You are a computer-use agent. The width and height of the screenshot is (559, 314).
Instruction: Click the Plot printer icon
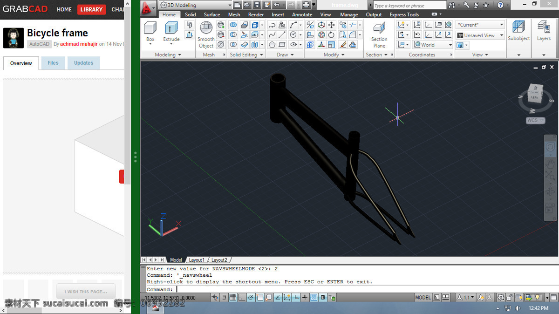306,5
